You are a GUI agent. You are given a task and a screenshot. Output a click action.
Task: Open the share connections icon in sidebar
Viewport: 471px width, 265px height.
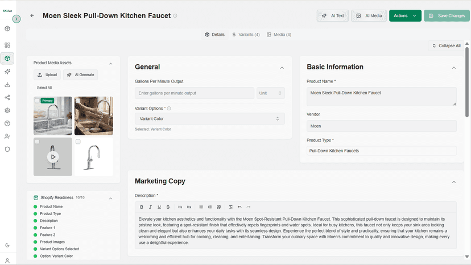[7, 97]
